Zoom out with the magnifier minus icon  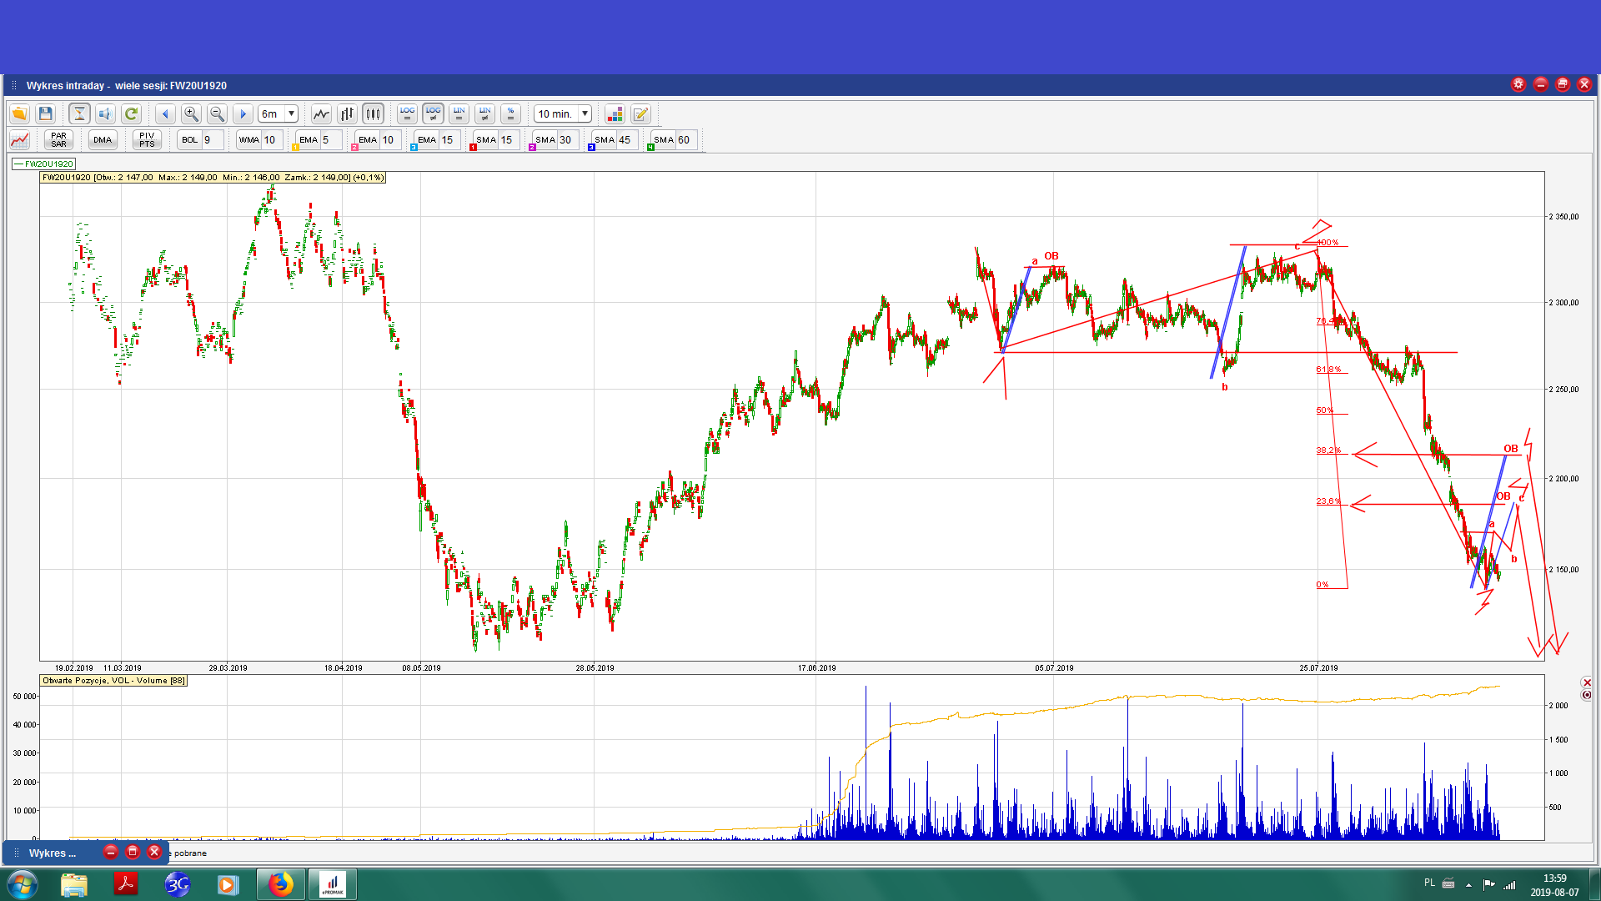tap(217, 113)
